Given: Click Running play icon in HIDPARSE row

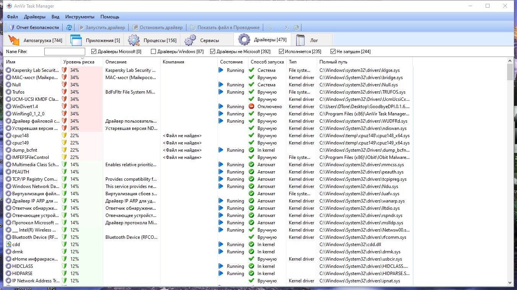Looking at the screenshot, I should [x=221, y=274].
